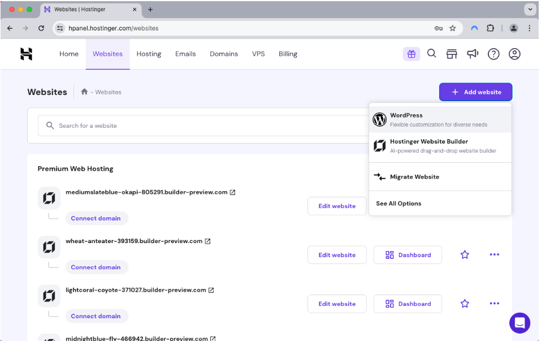
Task: Expand the tab search dropdown arrow
Action: point(530,10)
